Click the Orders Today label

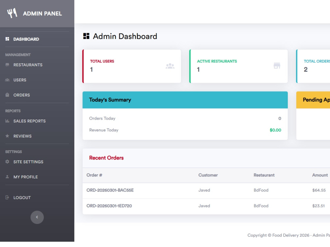[x=102, y=118]
